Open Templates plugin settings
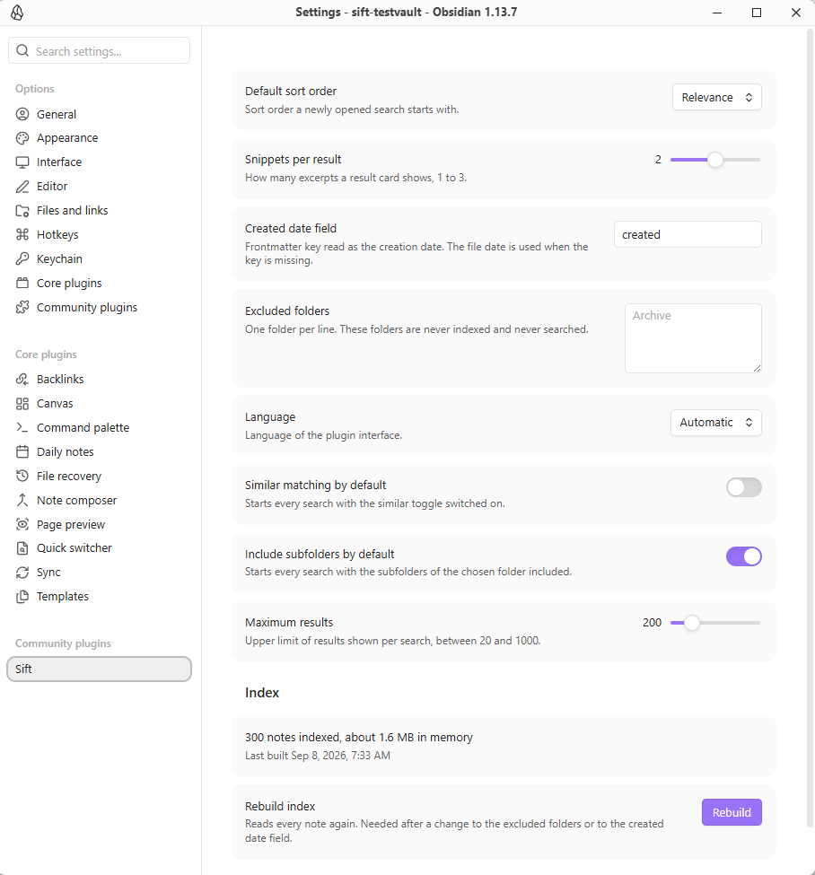 click(x=100, y=597)
